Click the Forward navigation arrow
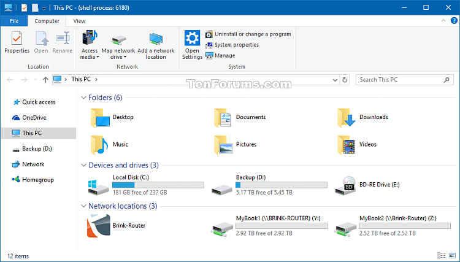The width and height of the screenshot is (460, 262). click(24, 80)
